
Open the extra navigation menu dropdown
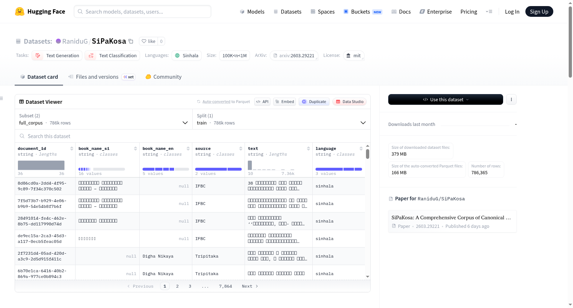489,11
